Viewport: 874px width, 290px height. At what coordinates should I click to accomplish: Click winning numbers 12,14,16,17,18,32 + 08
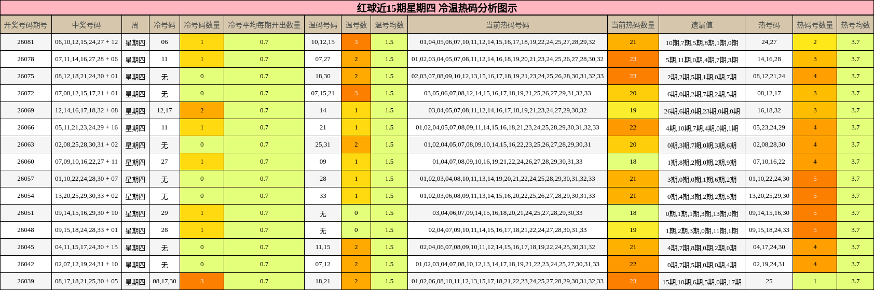point(87,110)
